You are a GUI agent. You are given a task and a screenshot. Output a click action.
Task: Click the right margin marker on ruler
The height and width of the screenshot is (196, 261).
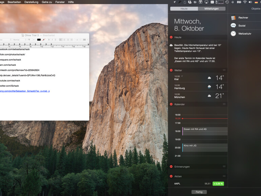88,44
